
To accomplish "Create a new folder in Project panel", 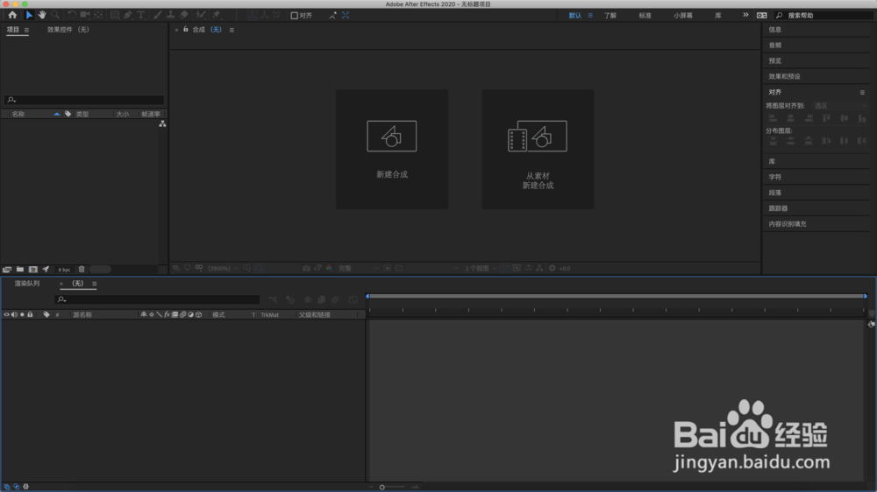I will click(19, 269).
